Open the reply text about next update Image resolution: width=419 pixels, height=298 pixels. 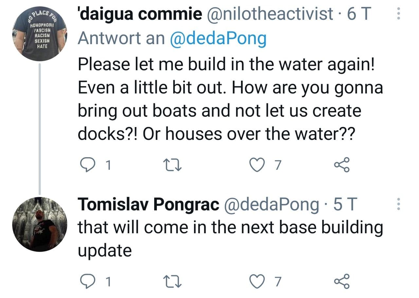coord(229,239)
